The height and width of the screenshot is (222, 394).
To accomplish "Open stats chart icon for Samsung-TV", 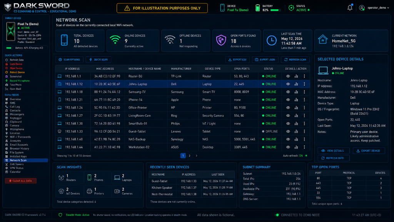I will pos(296,92).
